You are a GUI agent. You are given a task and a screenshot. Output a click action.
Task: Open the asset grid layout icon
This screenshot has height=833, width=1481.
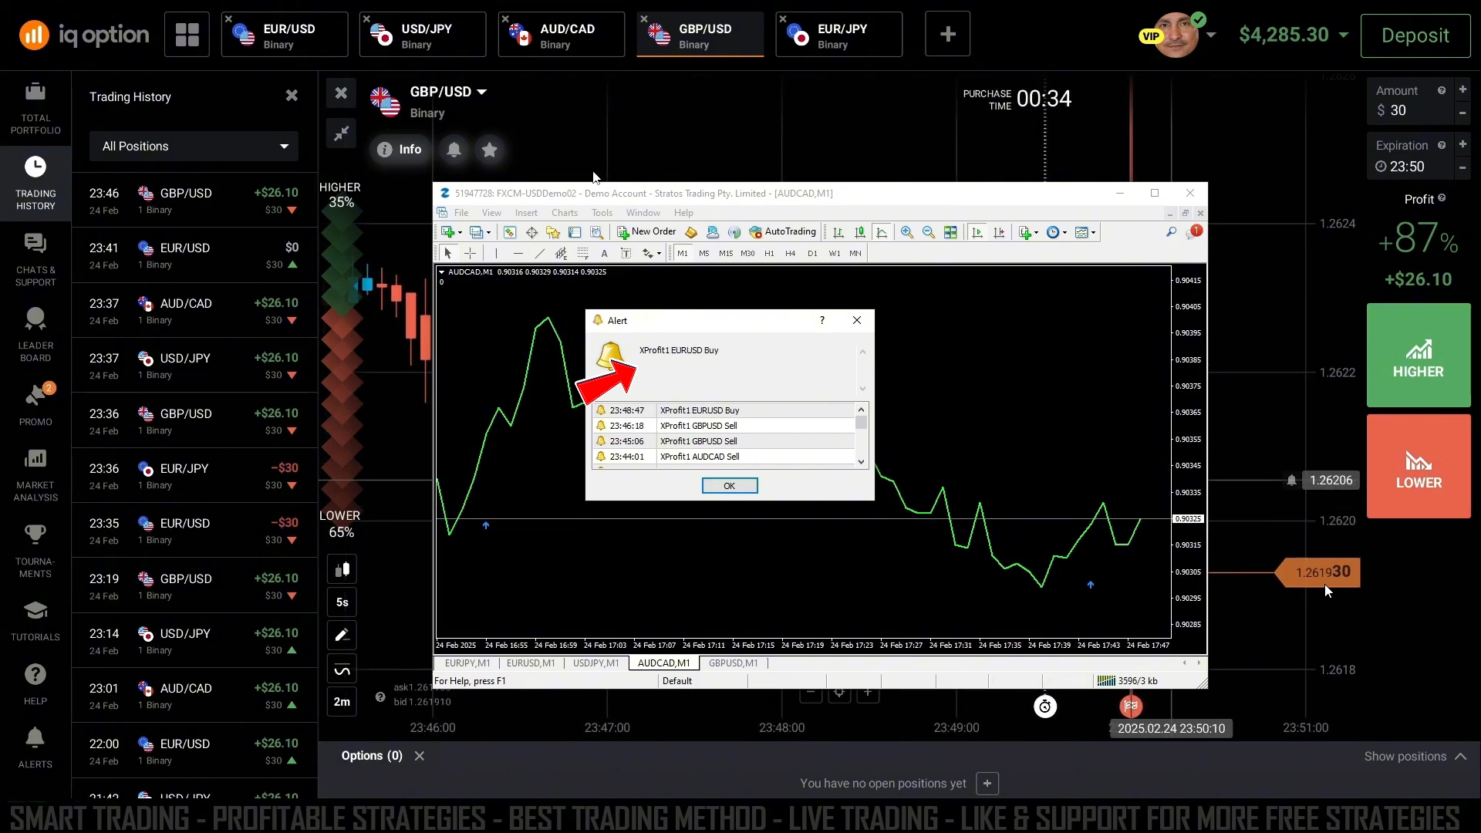coord(187,34)
